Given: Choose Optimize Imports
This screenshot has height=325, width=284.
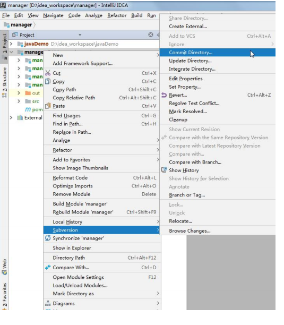Looking at the screenshot, I should (x=102, y=186).
